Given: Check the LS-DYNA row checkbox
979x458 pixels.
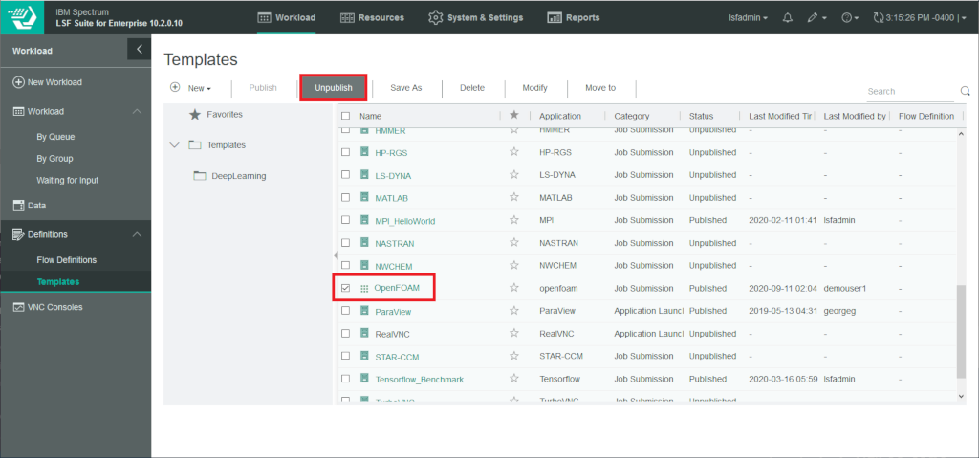Looking at the screenshot, I should click(x=345, y=174).
